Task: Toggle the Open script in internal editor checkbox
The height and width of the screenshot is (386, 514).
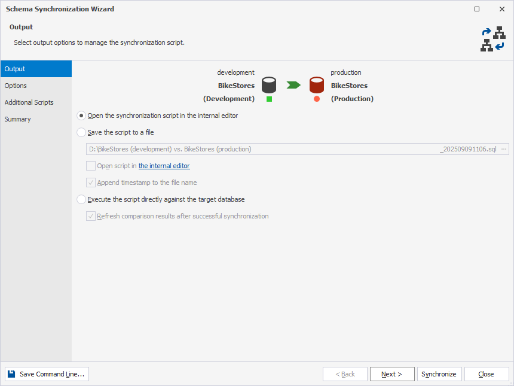Action: [x=91, y=166]
